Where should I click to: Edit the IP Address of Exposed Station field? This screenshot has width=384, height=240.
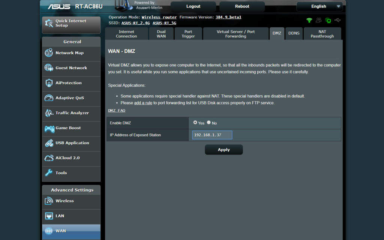point(212,135)
